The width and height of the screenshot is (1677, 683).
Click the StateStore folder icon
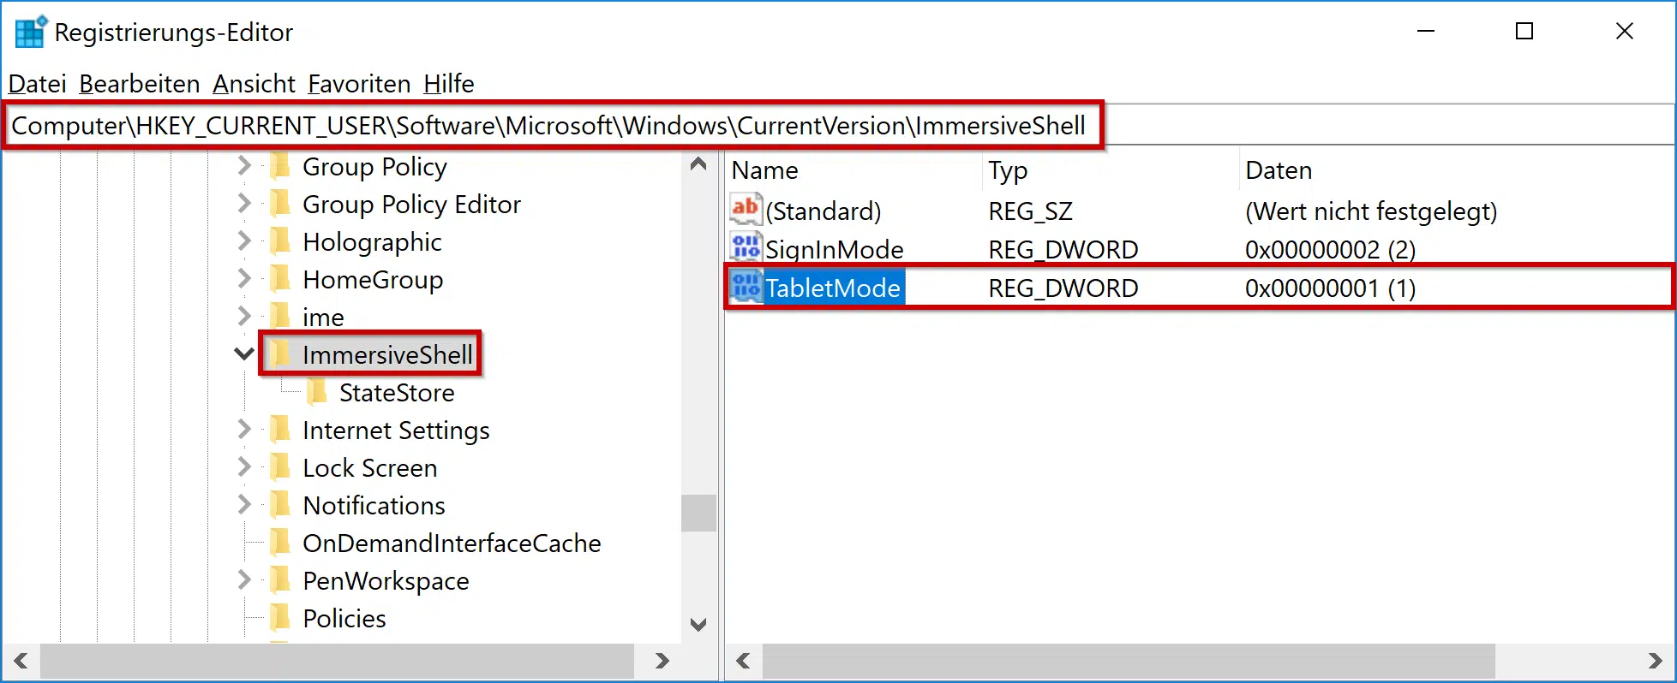[x=316, y=392]
